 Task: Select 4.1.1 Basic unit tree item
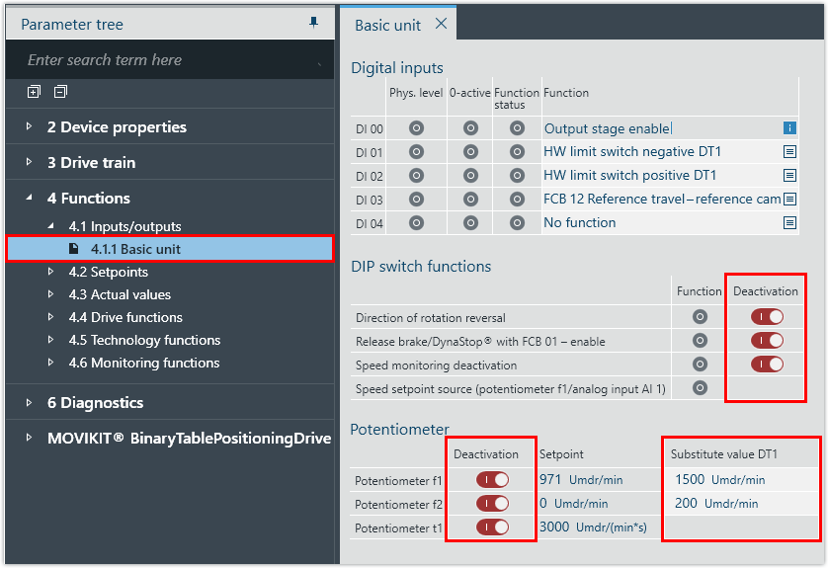coord(135,249)
